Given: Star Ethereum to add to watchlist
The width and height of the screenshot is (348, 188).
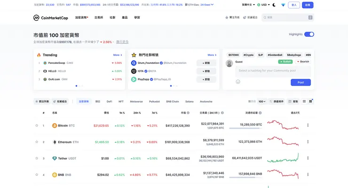Looking at the screenshot, I should (x=37, y=142).
